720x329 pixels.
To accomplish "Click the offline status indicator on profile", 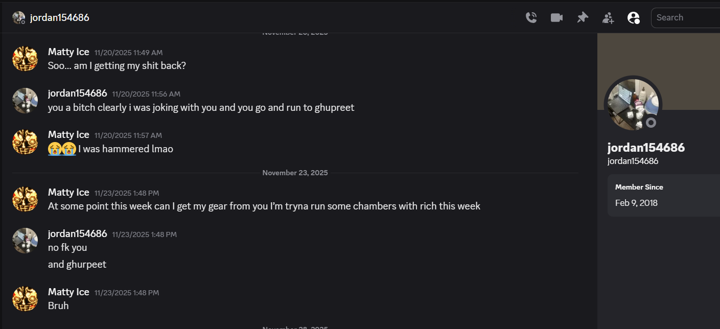I will [x=651, y=123].
